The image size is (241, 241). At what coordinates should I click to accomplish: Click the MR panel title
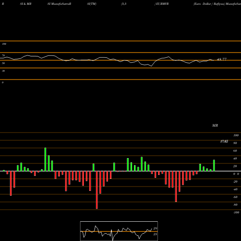click(x=215, y=125)
